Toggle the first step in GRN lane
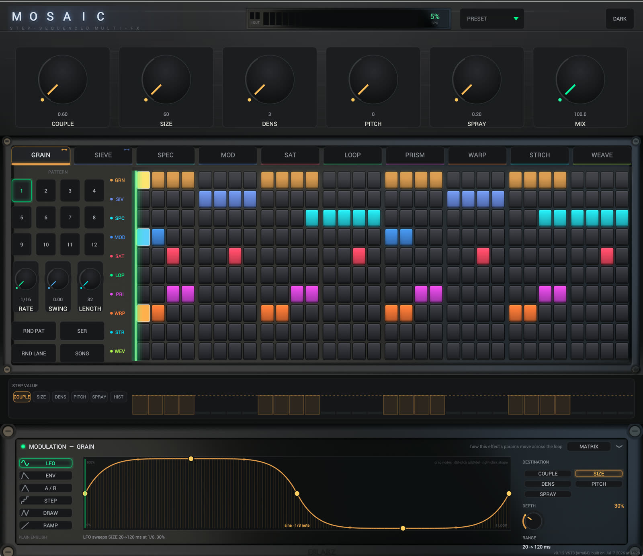This screenshot has height=556, width=643. (x=143, y=180)
